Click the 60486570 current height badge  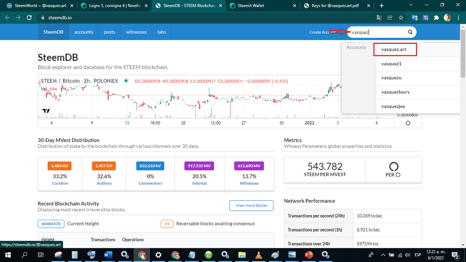(51, 223)
